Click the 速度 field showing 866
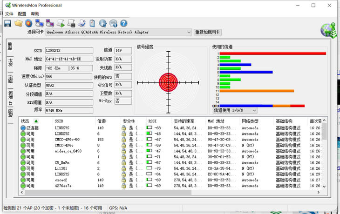340x214 pixels. pos(68,76)
